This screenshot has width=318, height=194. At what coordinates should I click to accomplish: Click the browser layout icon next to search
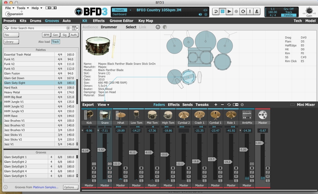pos(75,28)
